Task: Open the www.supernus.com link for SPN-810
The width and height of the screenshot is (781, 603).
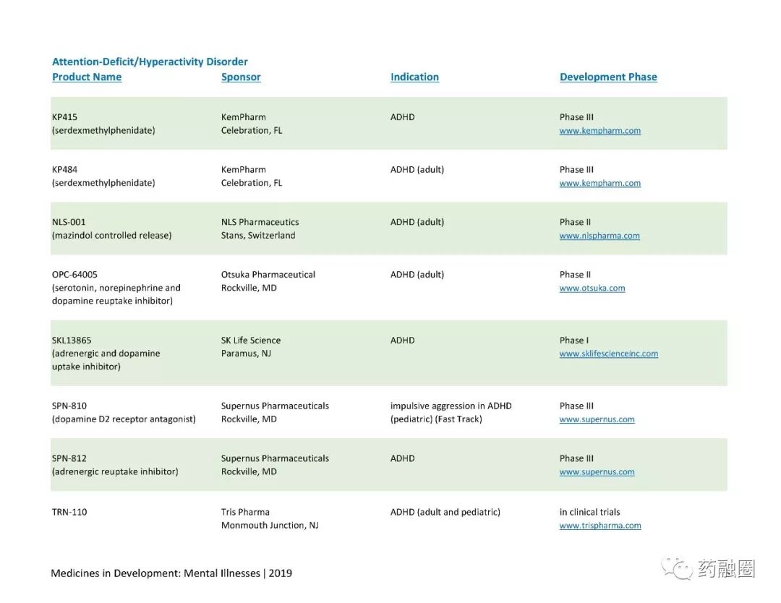Action: pyautogui.click(x=597, y=419)
